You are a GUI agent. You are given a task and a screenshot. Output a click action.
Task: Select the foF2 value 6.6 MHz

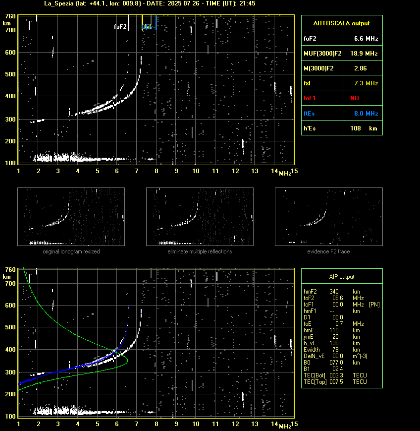366,39
